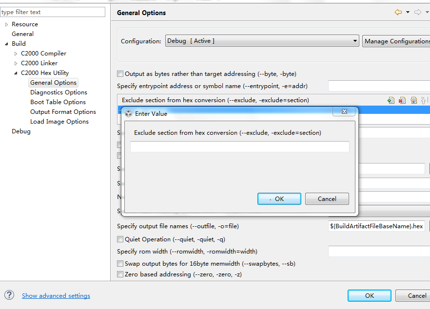Click the properties window Cancel button
430x309 pixels.
click(413, 295)
